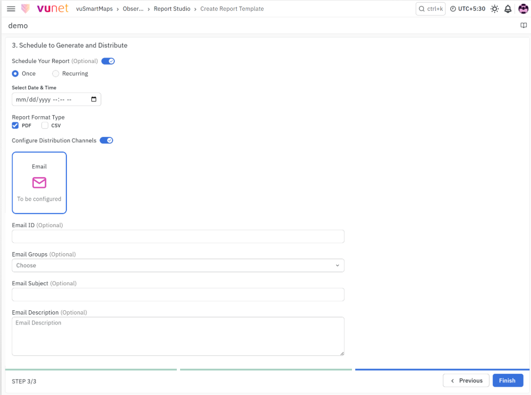Open the hamburger navigation menu

point(11,9)
